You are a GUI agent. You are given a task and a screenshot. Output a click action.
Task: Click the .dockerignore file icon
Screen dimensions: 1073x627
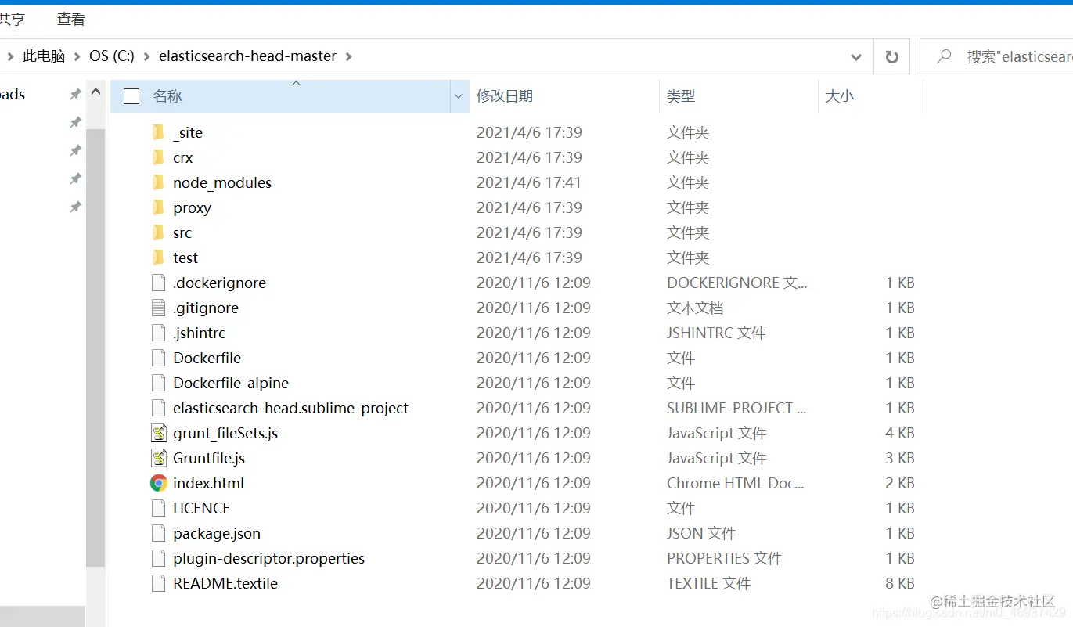pyautogui.click(x=159, y=283)
